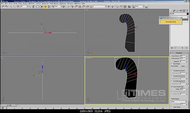Screen dimensions: 190x113
Task: Select the Bind to Space Warp tool
Action: (18, 7)
